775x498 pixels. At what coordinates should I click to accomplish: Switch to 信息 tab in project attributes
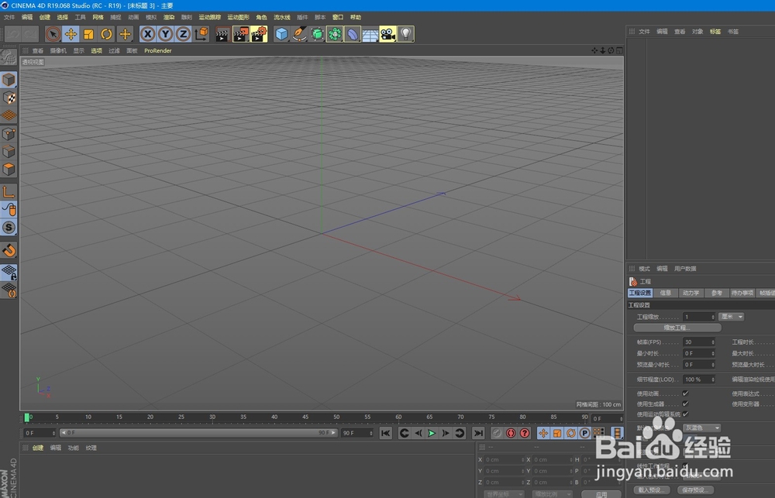[x=666, y=293]
